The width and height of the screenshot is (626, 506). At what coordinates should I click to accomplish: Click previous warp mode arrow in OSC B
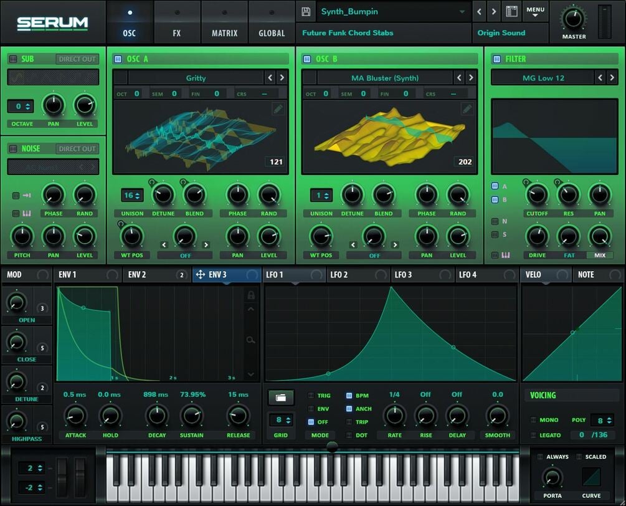(x=353, y=245)
